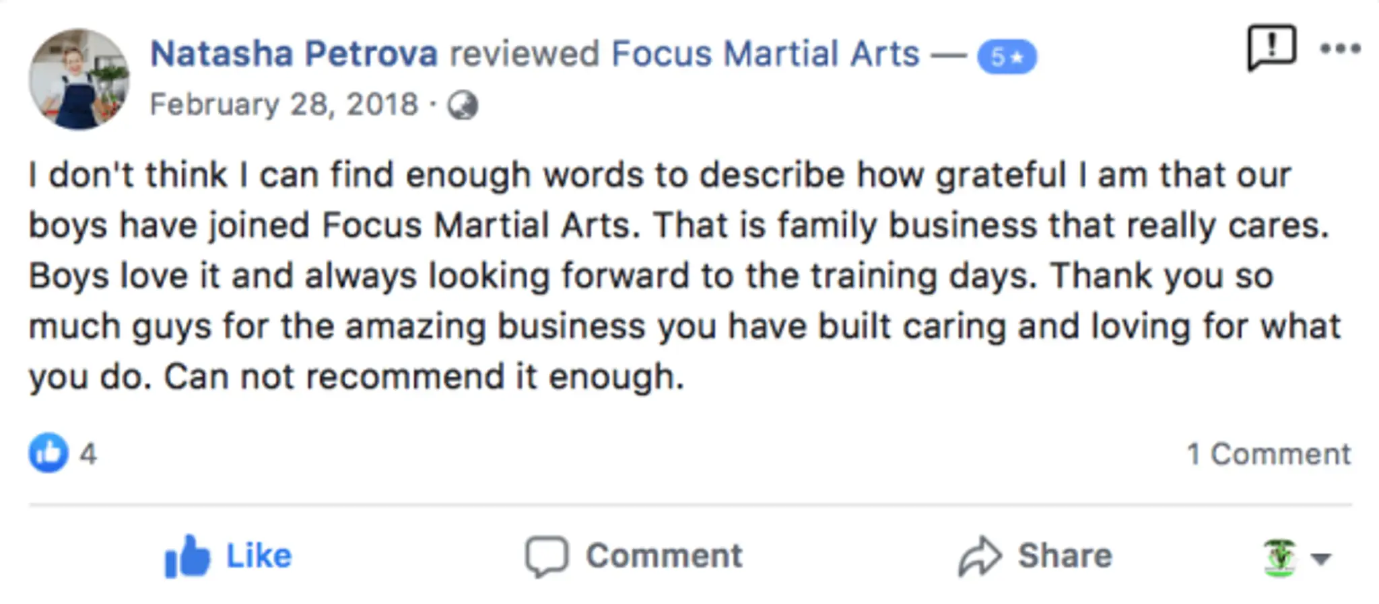The image size is (1379, 604).
Task: Click the 5-star rating badge
Action: click(x=1007, y=57)
